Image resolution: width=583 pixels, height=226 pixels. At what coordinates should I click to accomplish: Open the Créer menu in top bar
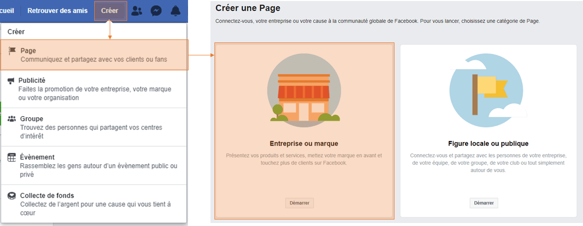(x=110, y=11)
